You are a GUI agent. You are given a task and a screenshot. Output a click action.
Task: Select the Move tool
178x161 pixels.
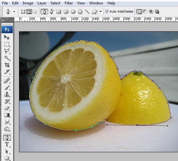coord(7,37)
